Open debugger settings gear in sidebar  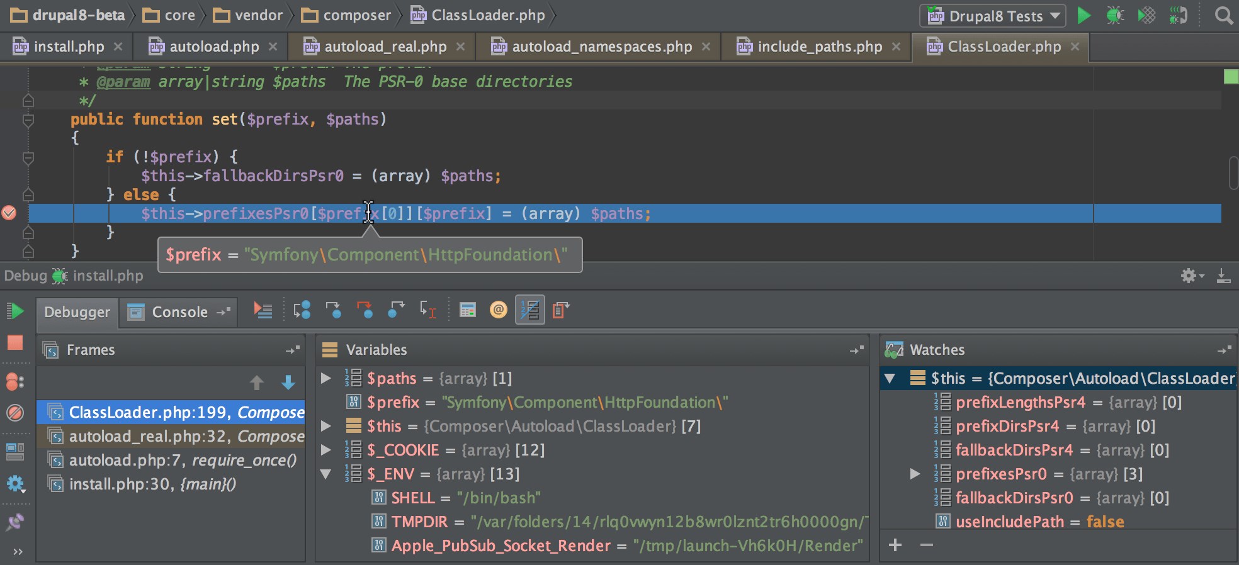tap(15, 483)
